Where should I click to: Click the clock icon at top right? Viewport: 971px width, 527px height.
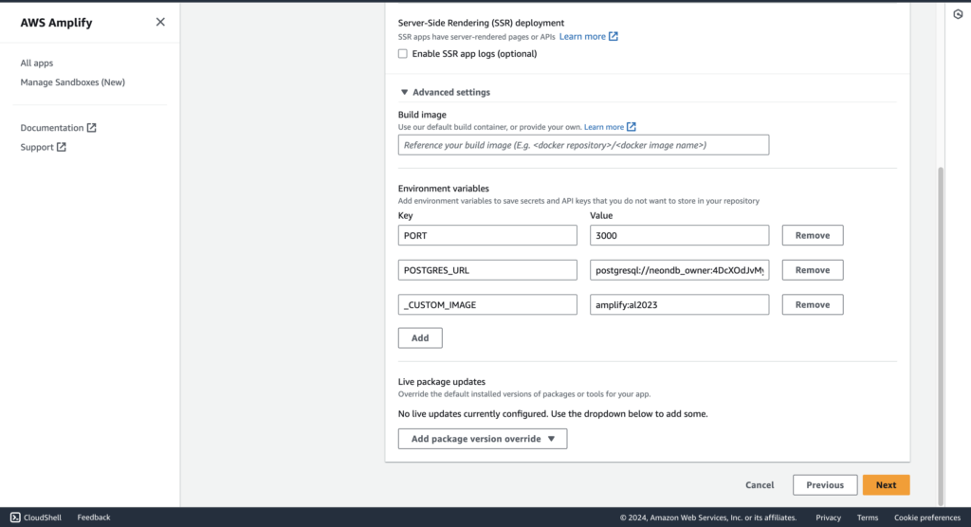pyautogui.click(x=958, y=14)
